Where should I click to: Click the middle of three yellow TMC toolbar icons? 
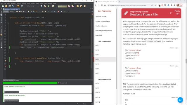[81, 6]
